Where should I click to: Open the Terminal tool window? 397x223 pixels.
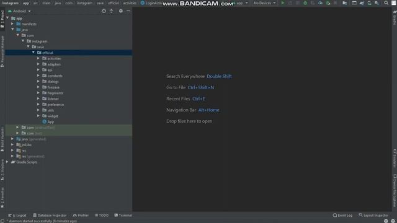click(x=123, y=216)
